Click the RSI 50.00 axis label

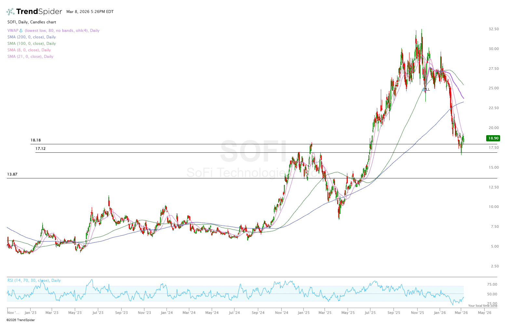(492, 294)
